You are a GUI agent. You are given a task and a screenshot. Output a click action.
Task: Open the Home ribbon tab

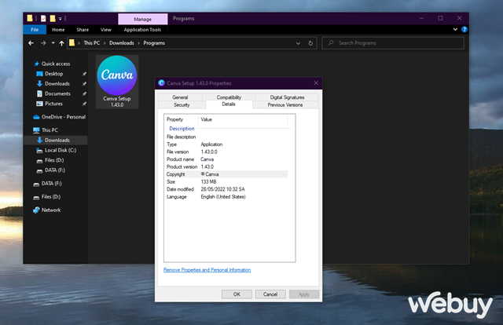tap(58, 30)
